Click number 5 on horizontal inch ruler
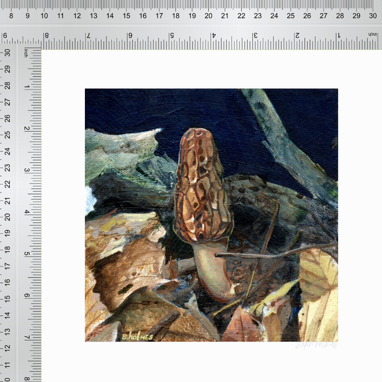Image resolution: width=382 pixels, height=382 pixels. pos(172,36)
